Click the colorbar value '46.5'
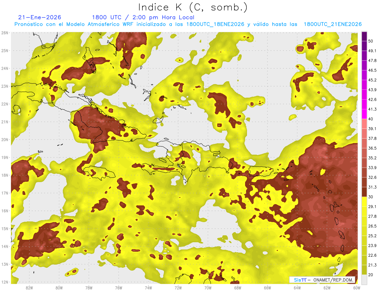 pyautogui.click(x=372, y=70)
